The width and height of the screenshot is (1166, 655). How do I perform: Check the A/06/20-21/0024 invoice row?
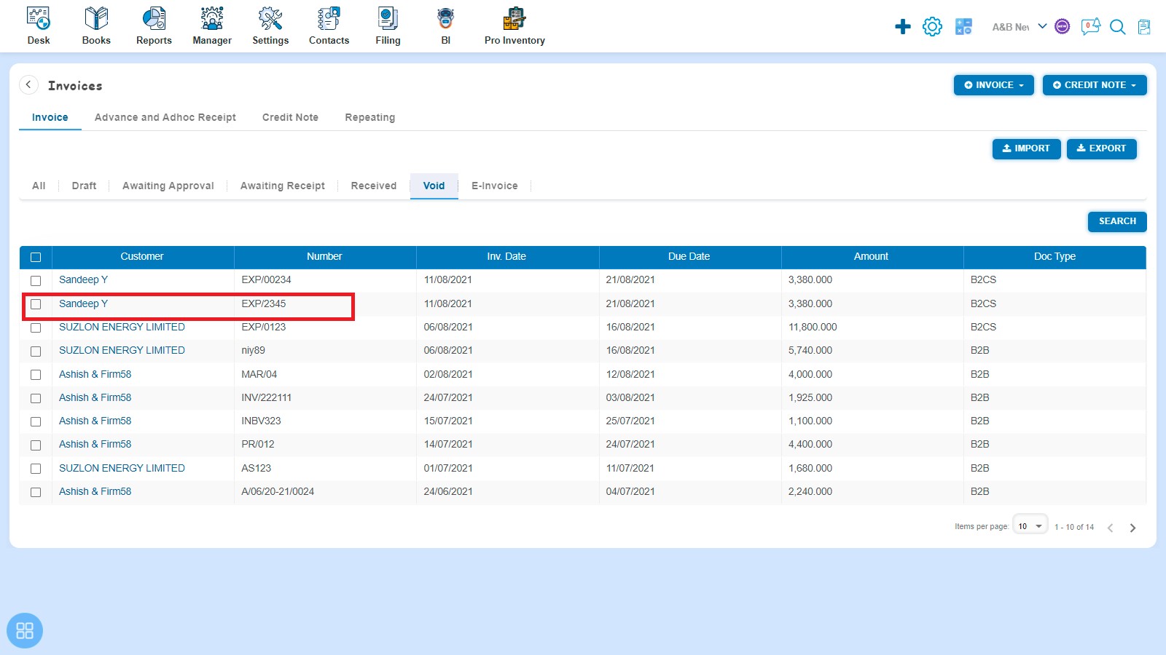click(36, 492)
